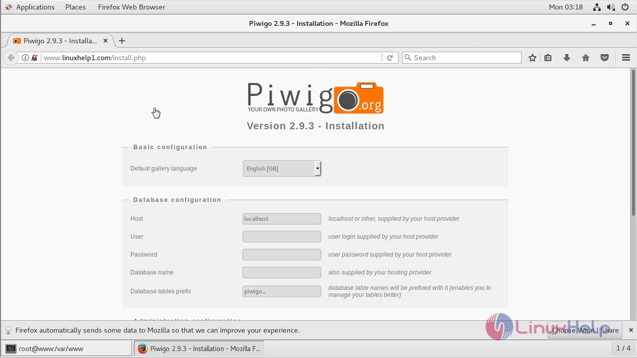Click the Database name field

(x=282, y=272)
